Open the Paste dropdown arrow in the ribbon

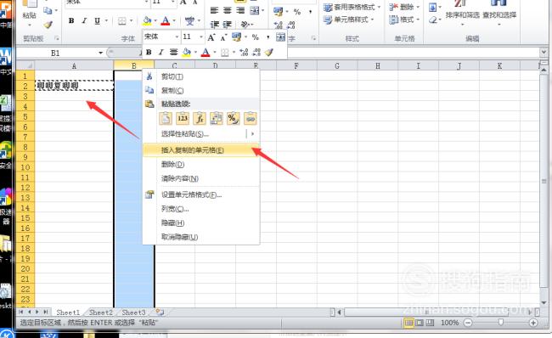click(x=30, y=25)
